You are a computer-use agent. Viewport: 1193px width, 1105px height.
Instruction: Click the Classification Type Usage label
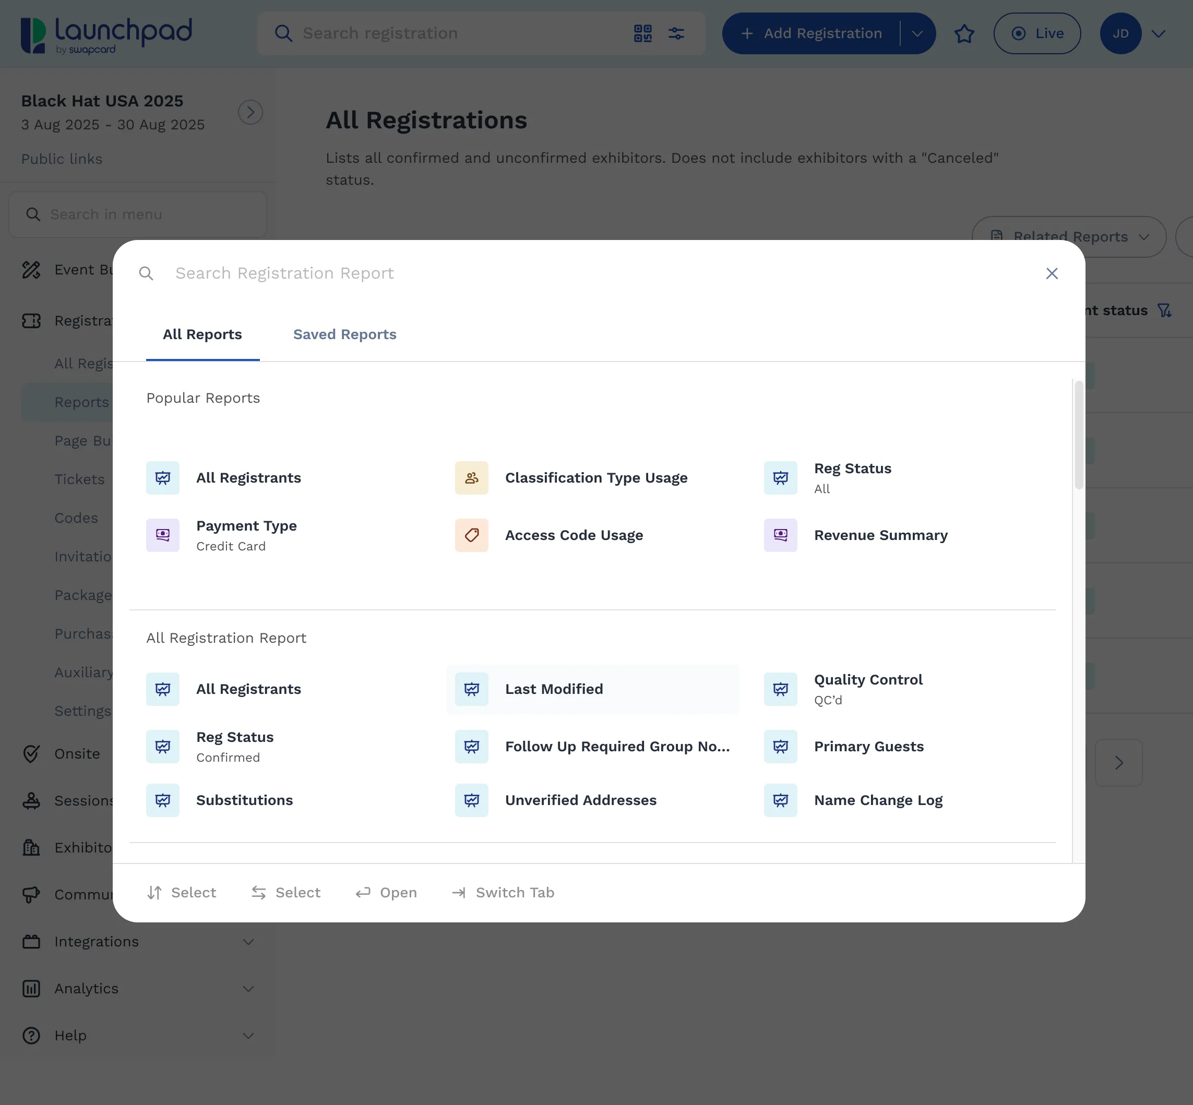click(596, 478)
